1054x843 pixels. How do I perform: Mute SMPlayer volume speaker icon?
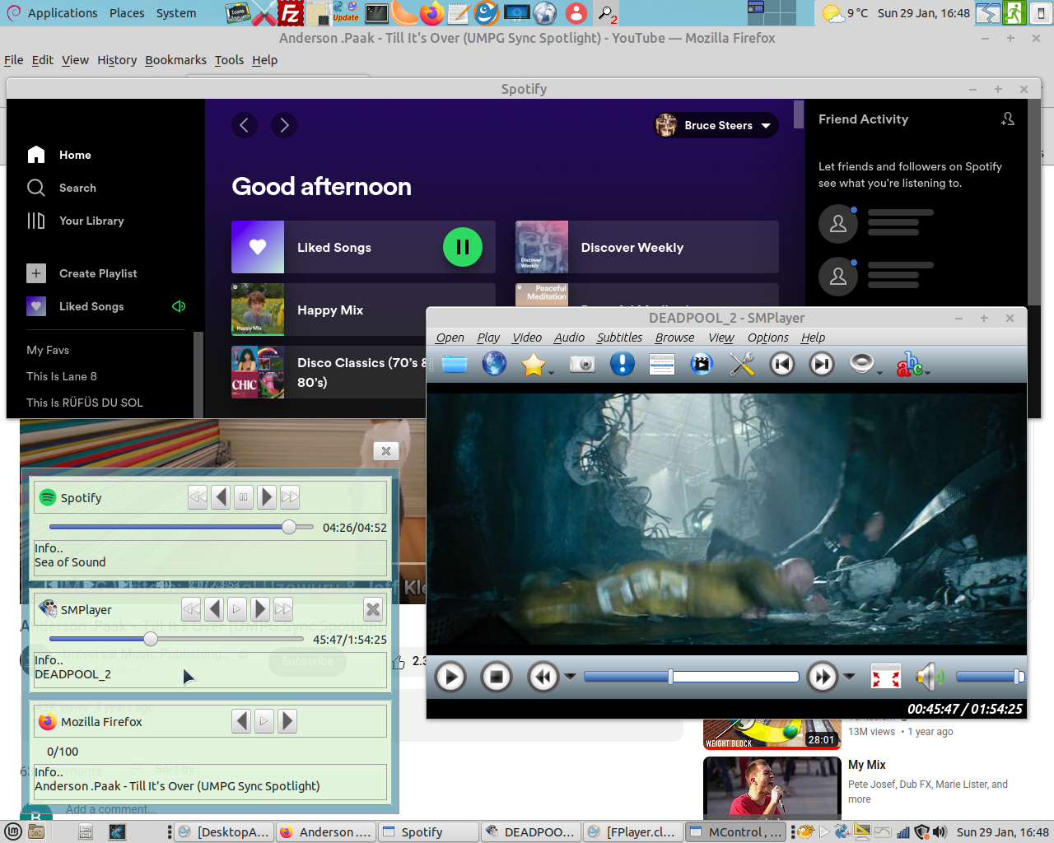point(928,677)
